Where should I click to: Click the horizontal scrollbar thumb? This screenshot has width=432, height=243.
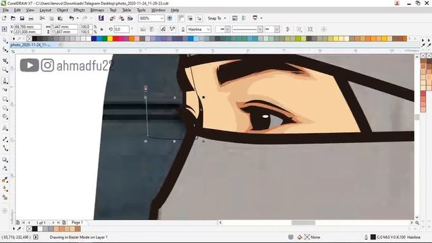coord(303,223)
